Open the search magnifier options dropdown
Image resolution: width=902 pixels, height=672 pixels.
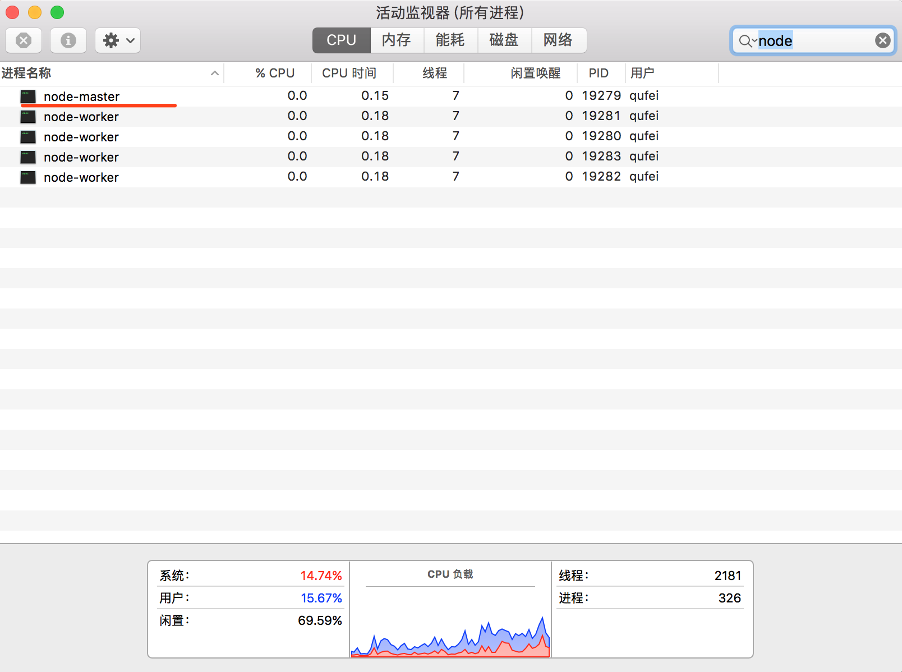click(747, 40)
